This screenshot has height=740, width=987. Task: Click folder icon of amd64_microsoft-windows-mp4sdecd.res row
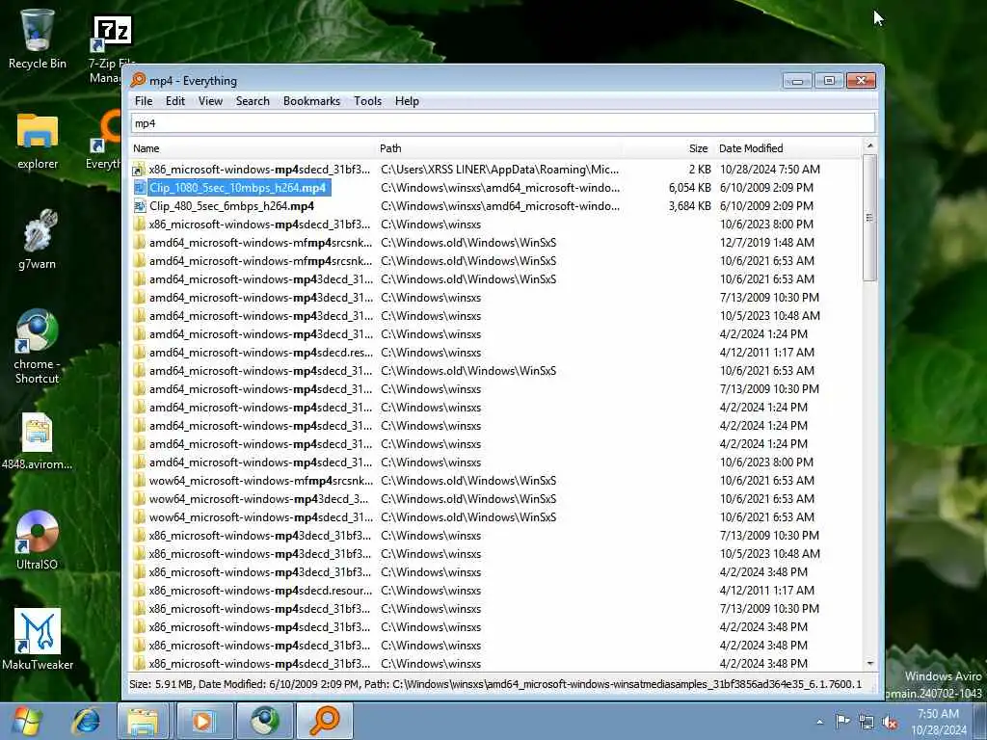click(139, 353)
